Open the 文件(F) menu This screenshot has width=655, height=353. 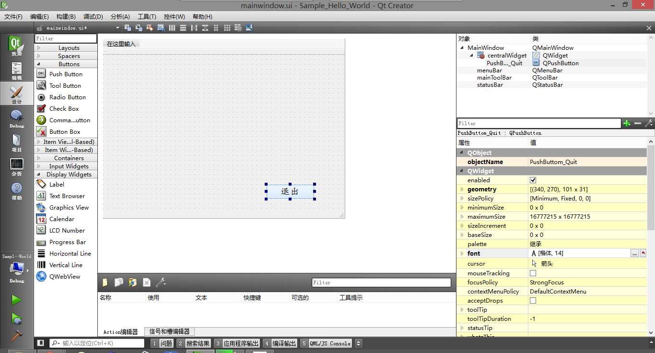click(x=13, y=16)
